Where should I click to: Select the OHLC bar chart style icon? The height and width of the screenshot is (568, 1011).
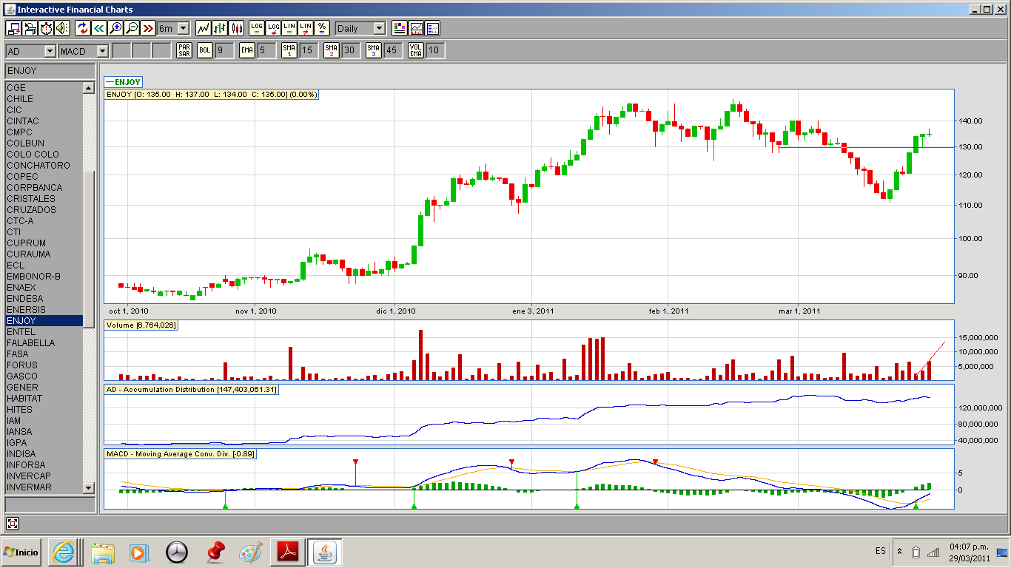pos(220,28)
